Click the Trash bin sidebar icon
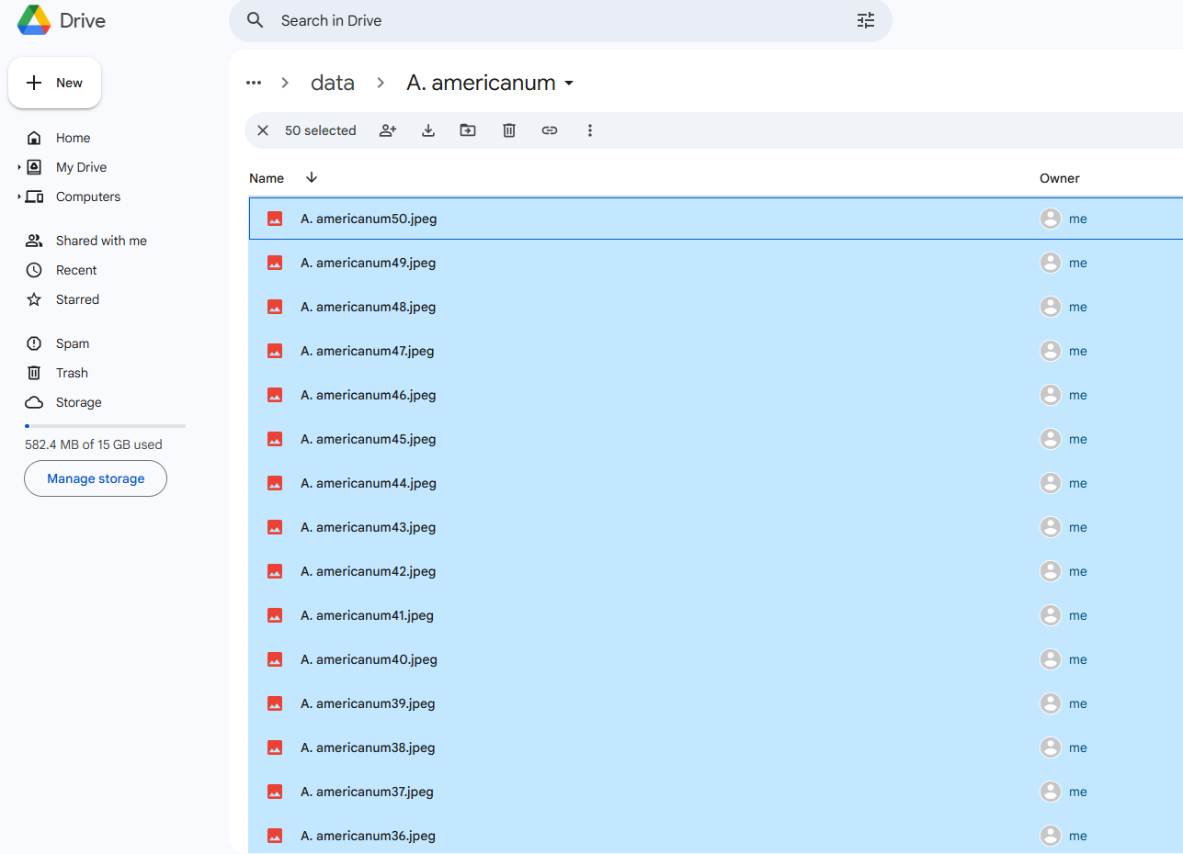This screenshot has height=854, width=1183. pos(34,373)
